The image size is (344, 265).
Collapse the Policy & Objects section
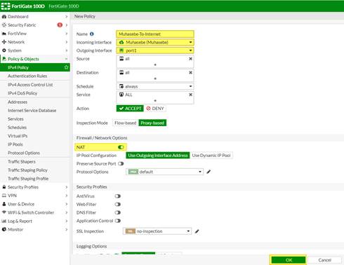pyautogui.click(x=67, y=59)
